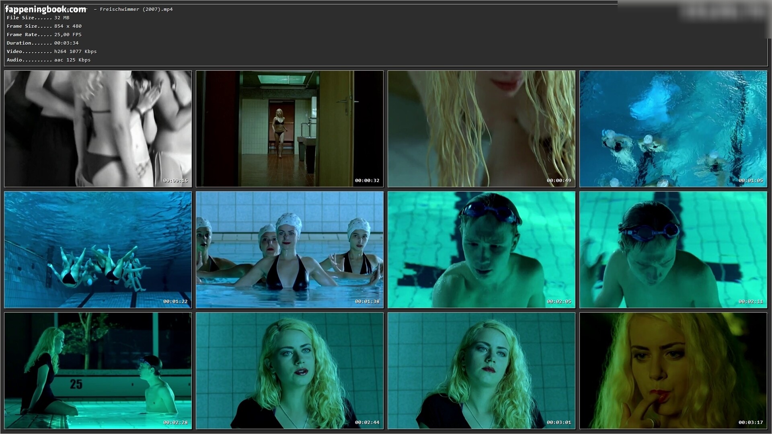Click the File Size 32 MB line
Viewport: 772px width, 434px height.
[x=38, y=18]
